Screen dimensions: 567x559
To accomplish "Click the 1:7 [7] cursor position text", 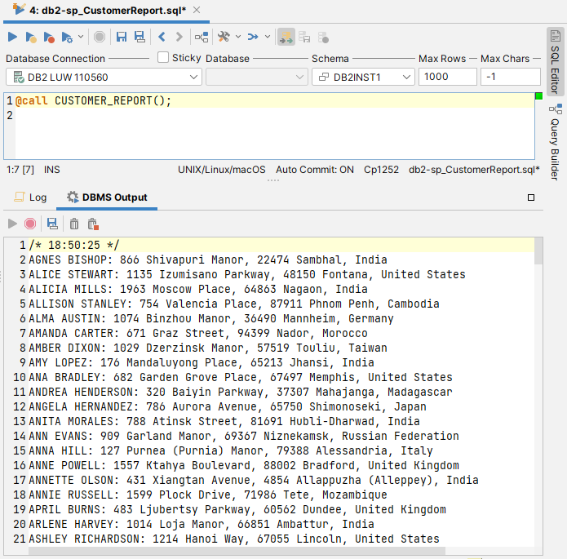I will [x=20, y=169].
